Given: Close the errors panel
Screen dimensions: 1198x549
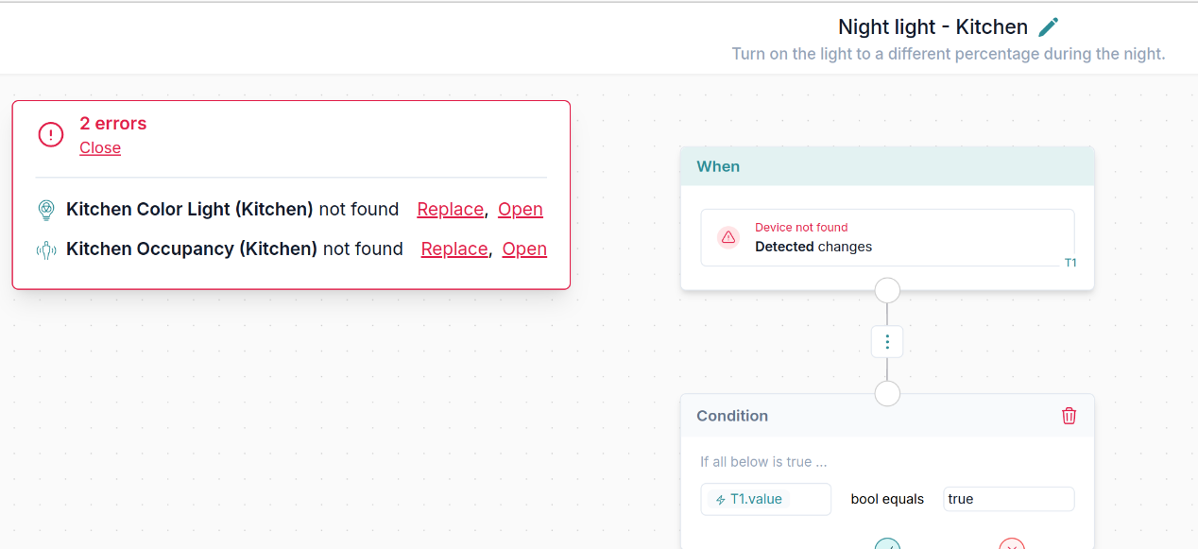Looking at the screenshot, I should point(100,147).
